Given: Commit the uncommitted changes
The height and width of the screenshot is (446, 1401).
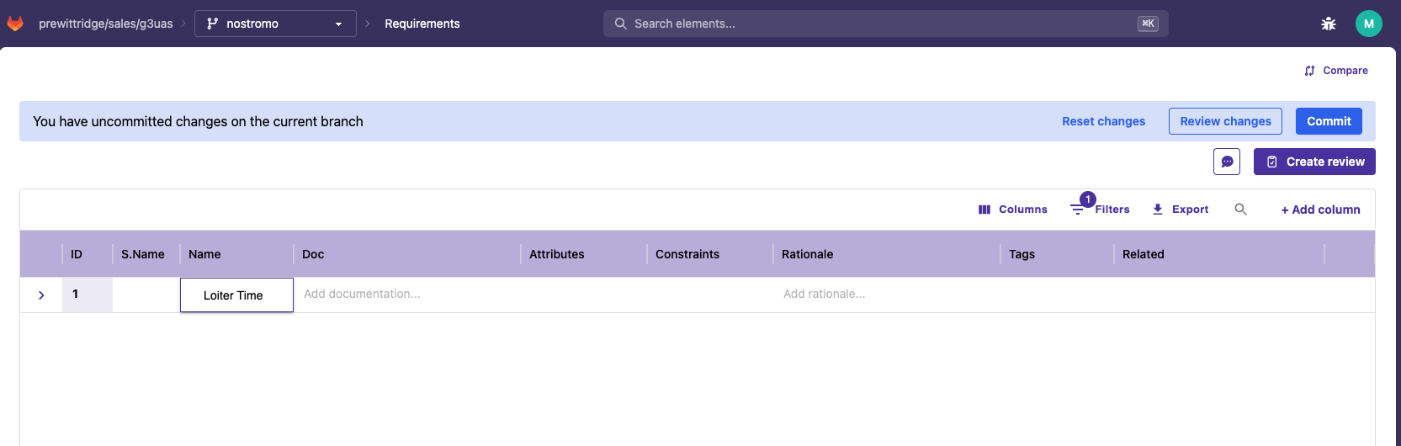Looking at the screenshot, I should click(x=1329, y=121).
